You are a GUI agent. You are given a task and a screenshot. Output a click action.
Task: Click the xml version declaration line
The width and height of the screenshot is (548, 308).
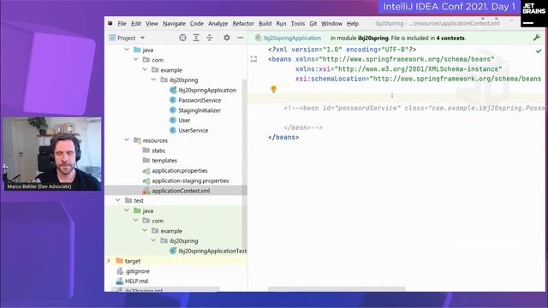click(x=342, y=50)
